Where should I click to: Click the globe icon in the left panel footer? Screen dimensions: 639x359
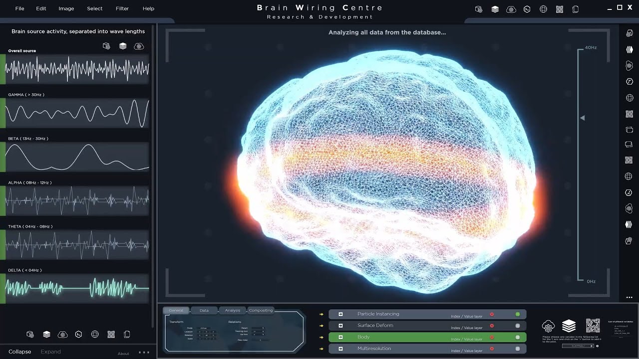tap(95, 334)
